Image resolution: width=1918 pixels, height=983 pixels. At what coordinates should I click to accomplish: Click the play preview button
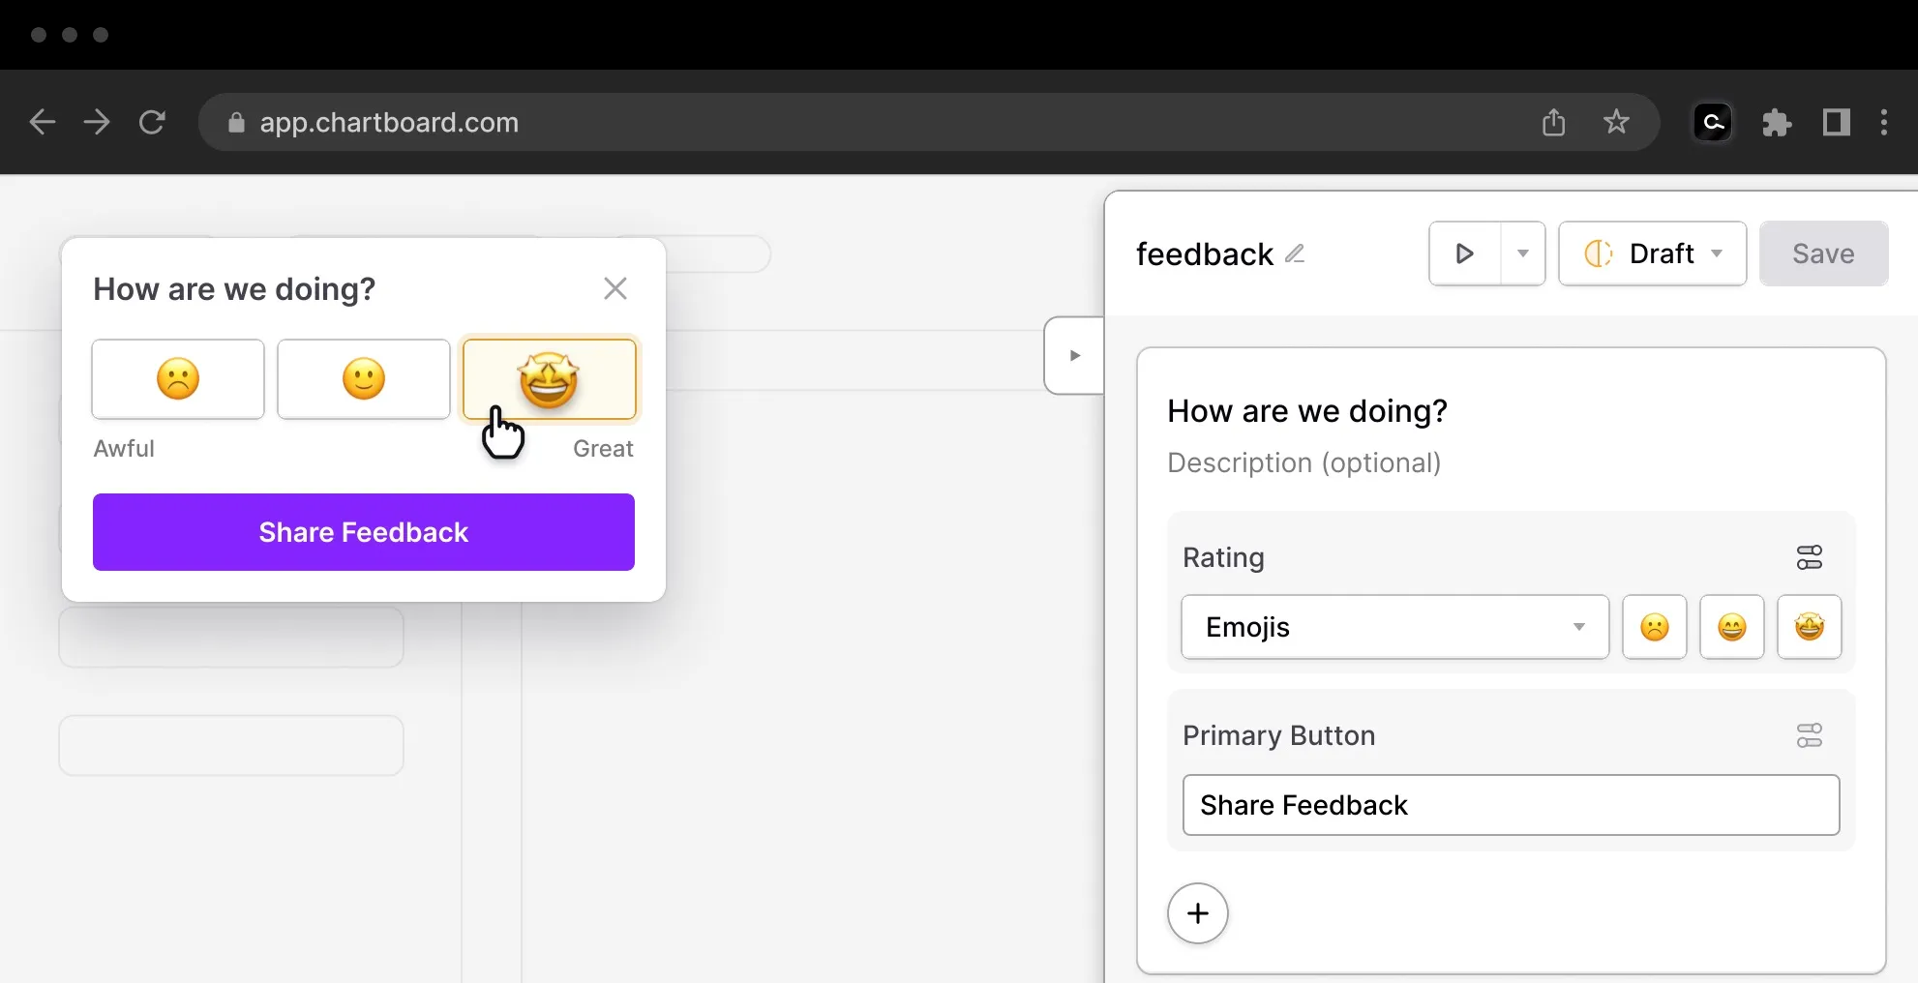coord(1464,253)
